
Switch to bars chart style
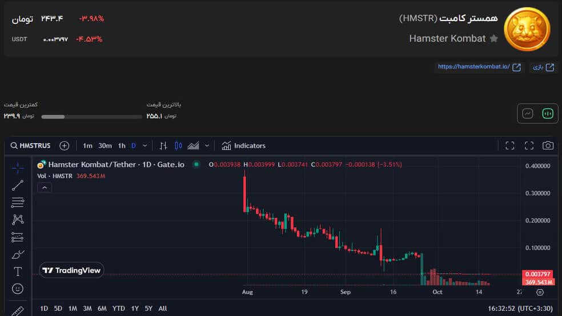coord(163,145)
